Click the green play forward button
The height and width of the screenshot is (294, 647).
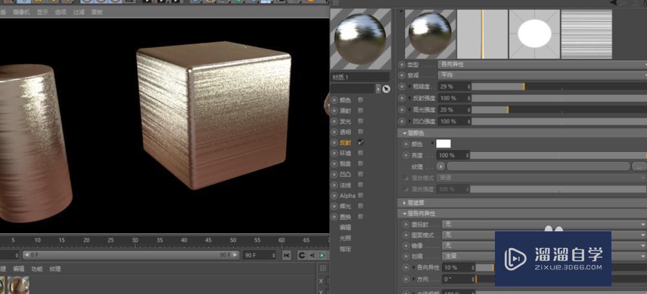[322, 255]
